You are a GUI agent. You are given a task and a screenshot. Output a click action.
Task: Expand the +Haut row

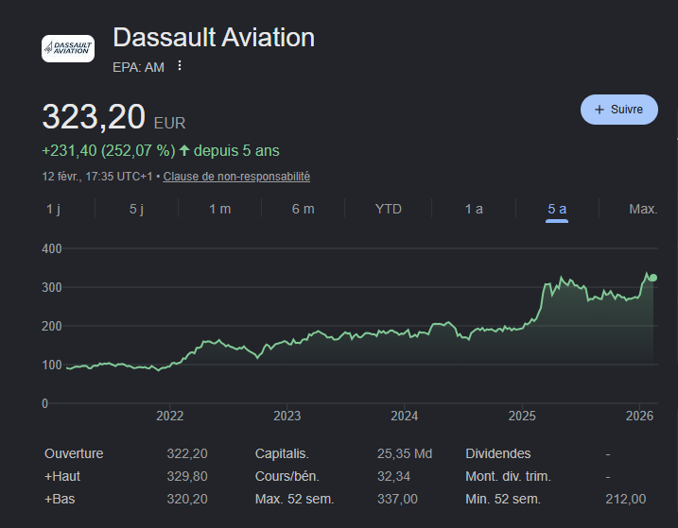click(63, 476)
